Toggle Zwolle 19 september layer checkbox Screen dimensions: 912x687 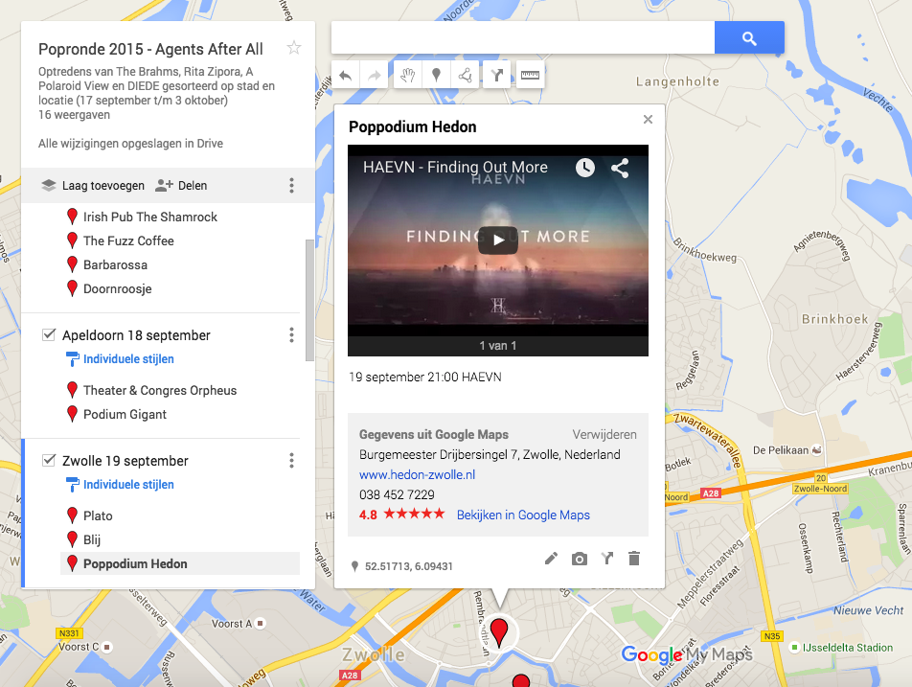49,461
